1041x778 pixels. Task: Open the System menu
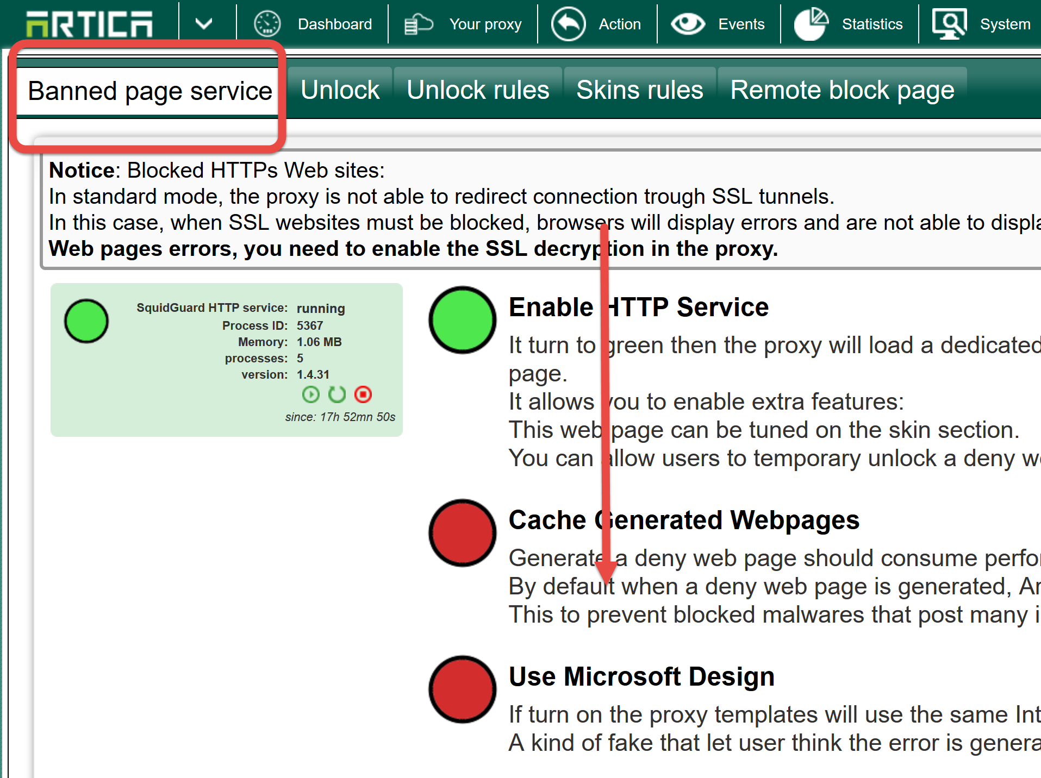(1005, 24)
